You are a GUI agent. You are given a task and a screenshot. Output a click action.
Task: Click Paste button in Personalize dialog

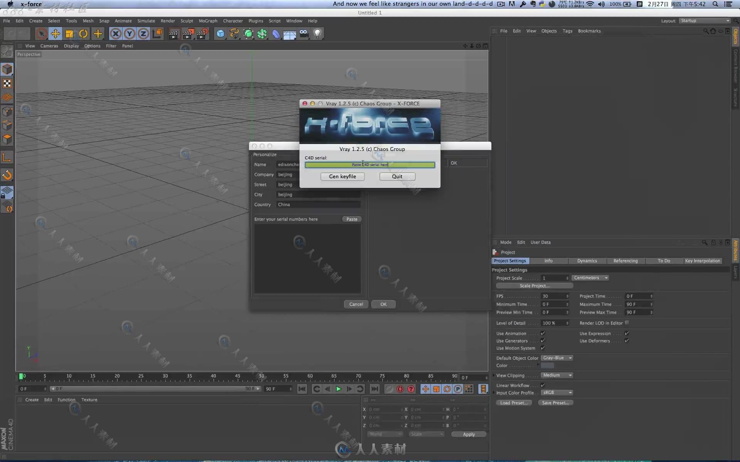pos(351,219)
